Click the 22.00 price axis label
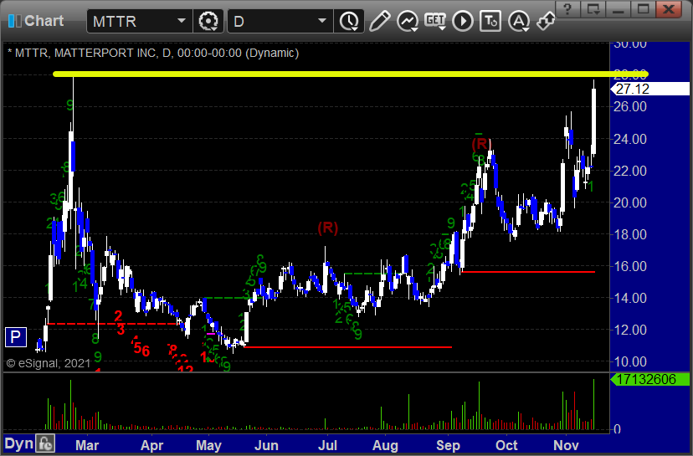Viewport: 693px width, 456px height. pos(630,171)
